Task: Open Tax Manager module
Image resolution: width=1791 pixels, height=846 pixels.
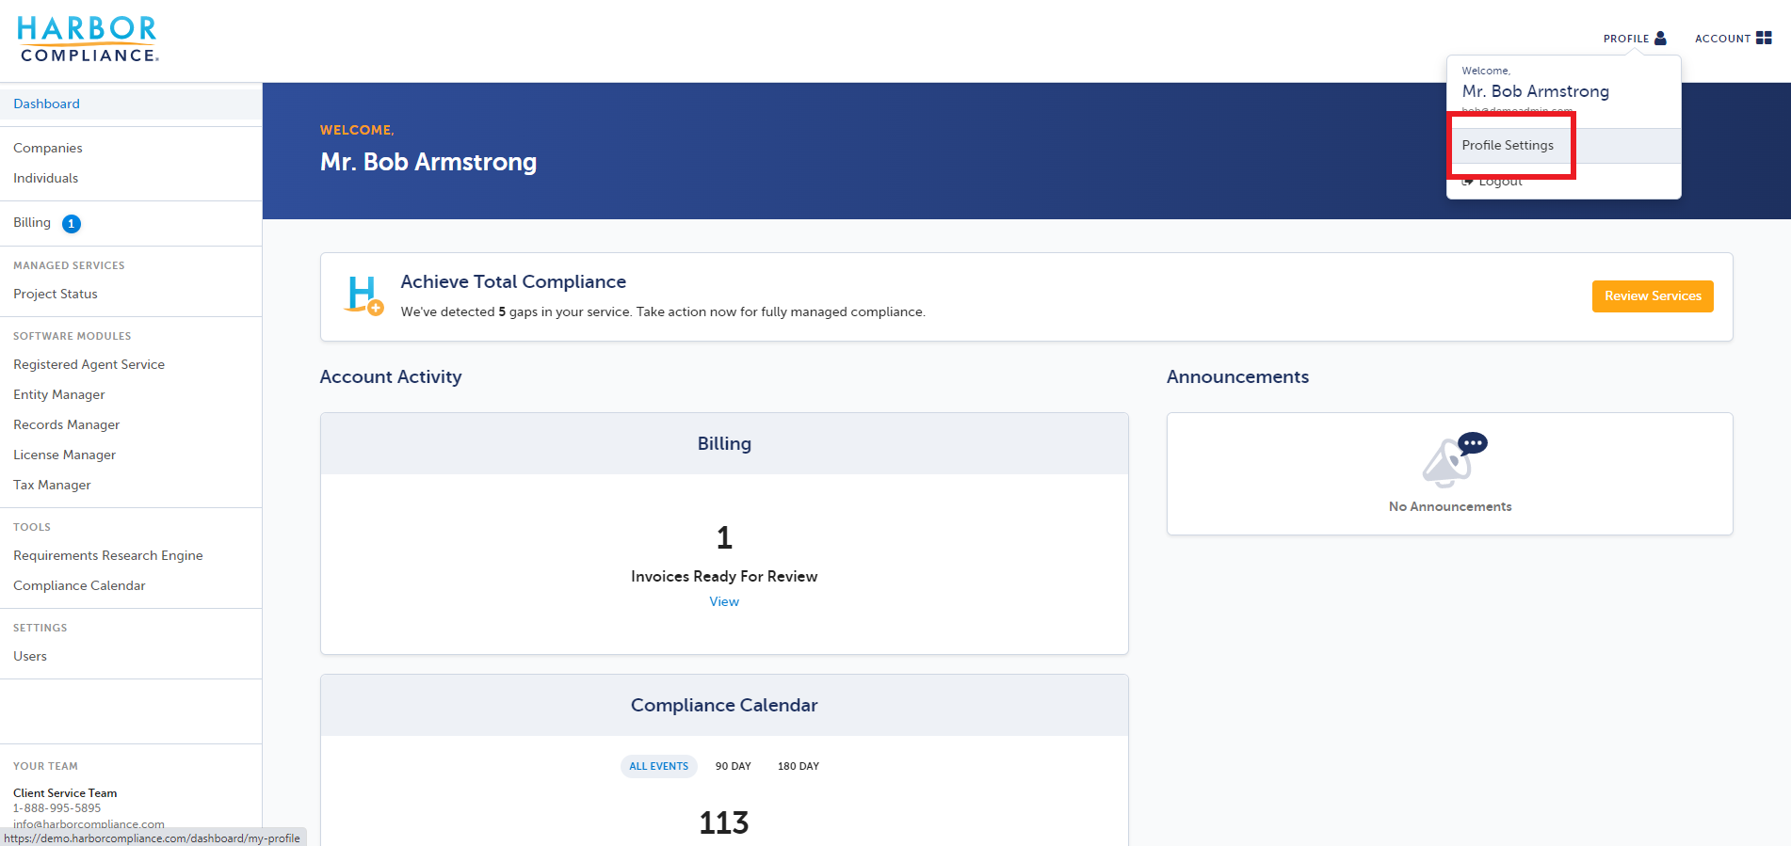Action: click(52, 485)
